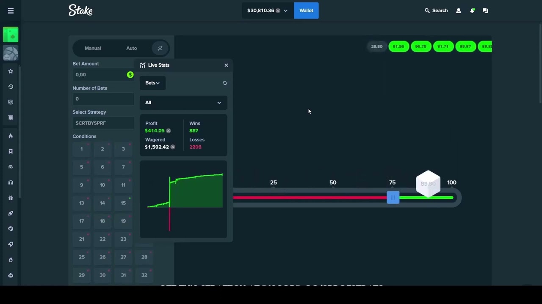Open My Bets receipt icon in sidebar

pos(11,117)
